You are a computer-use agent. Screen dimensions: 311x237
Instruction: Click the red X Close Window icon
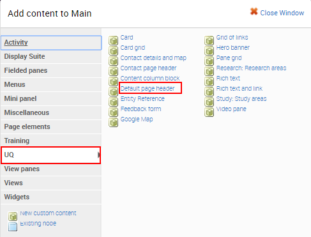[254, 11]
